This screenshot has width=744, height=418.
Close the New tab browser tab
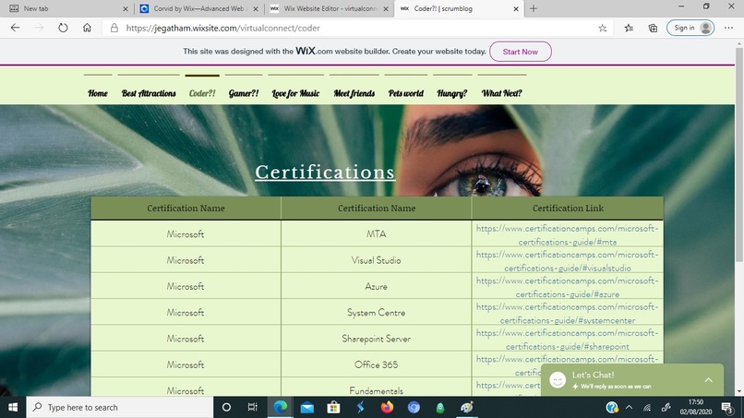126,8
